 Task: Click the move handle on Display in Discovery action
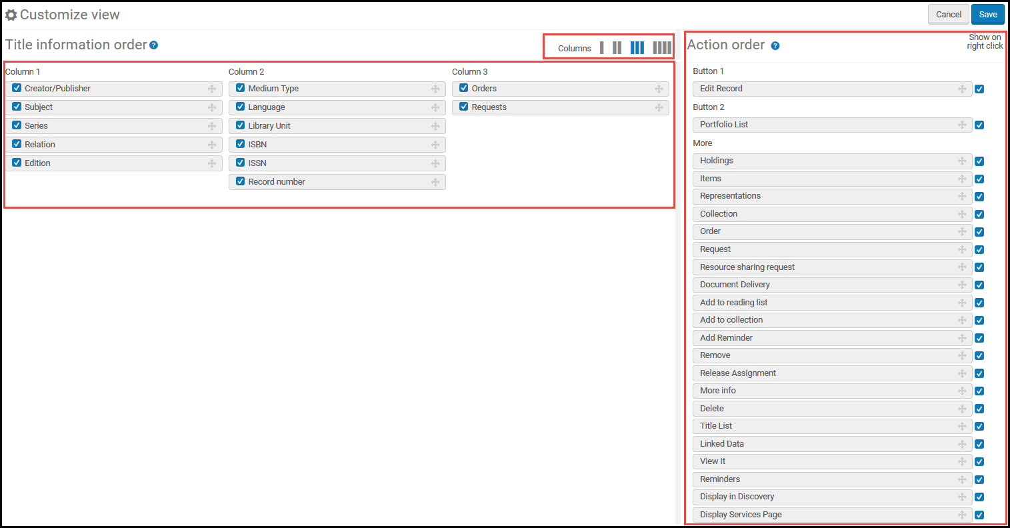click(x=962, y=497)
